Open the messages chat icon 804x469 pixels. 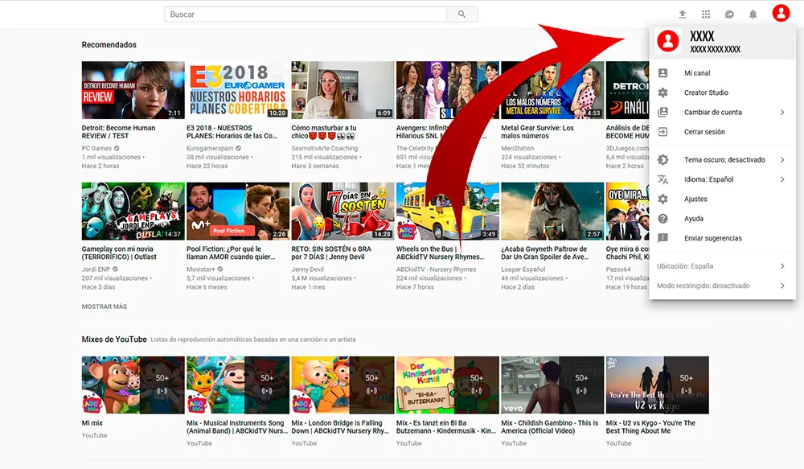pyautogui.click(x=729, y=14)
